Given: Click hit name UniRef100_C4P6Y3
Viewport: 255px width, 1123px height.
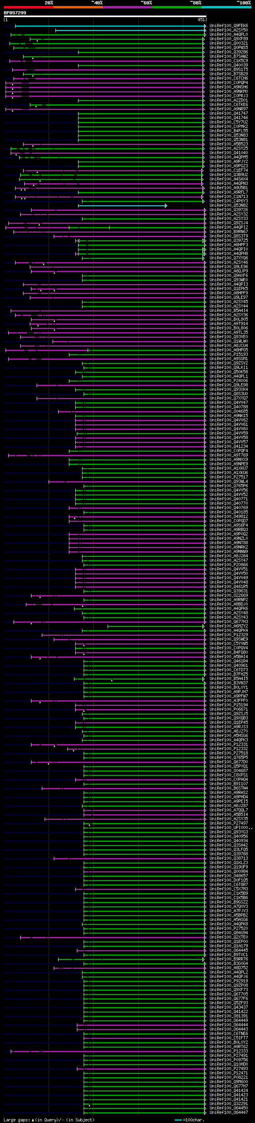Looking at the screenshot, I should [229, 201].
